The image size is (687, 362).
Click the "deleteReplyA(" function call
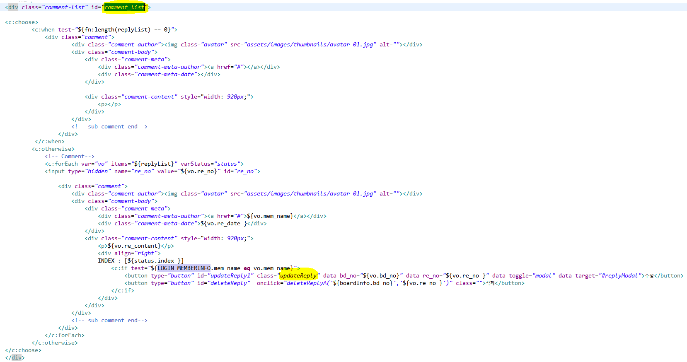[x=308, y=283]
